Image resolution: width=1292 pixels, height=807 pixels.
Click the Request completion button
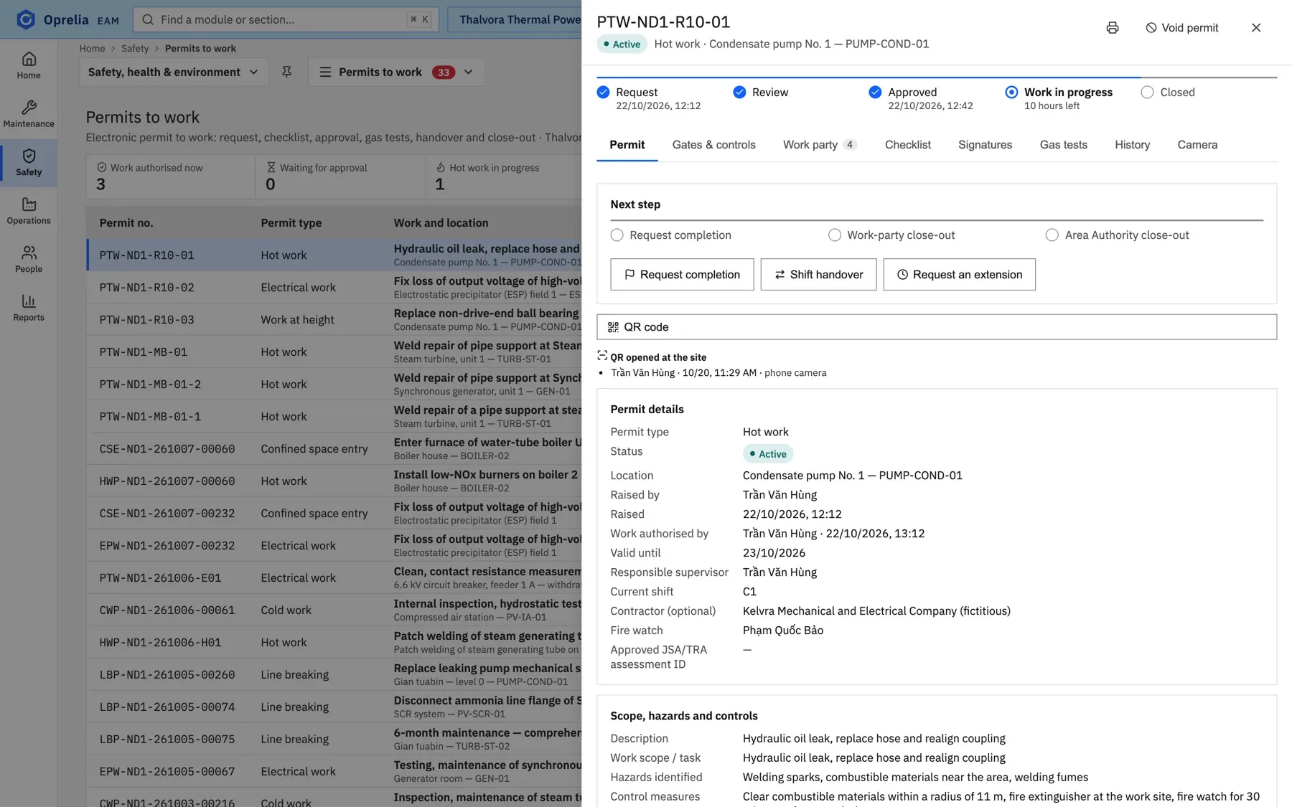coord(682,274)
